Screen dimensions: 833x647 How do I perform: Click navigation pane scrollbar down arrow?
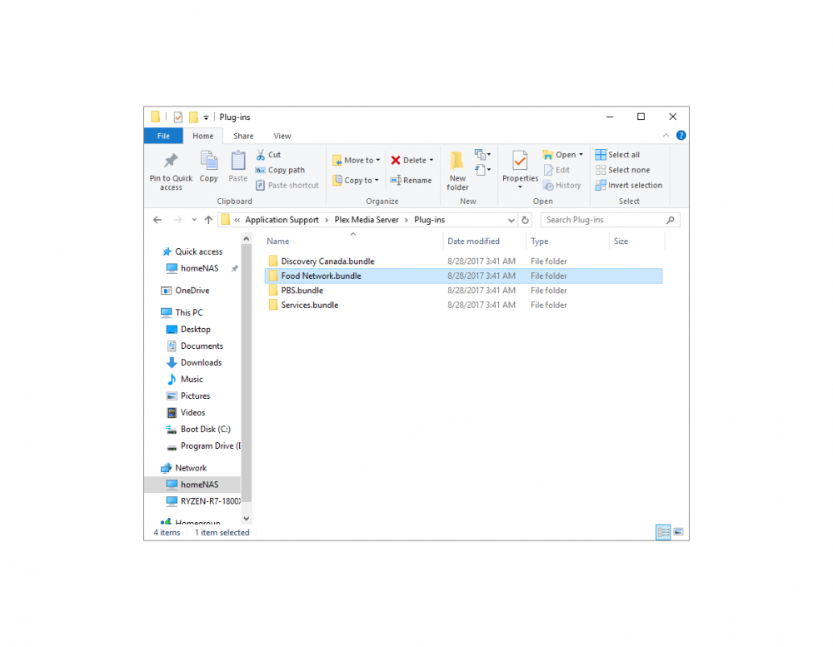pos(246,519)
